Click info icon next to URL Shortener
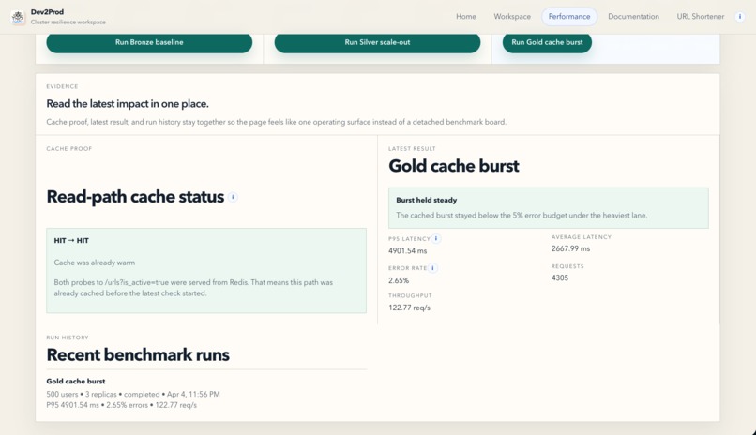The width and height of the screenshot is (756, 435). [740, 16]
